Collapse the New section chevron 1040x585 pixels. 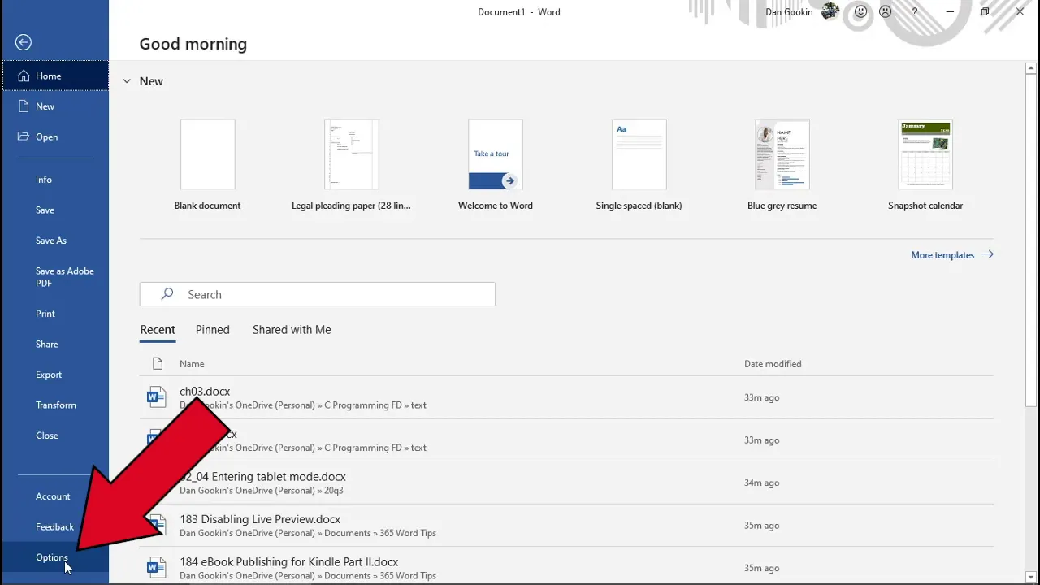click(127, 81)
